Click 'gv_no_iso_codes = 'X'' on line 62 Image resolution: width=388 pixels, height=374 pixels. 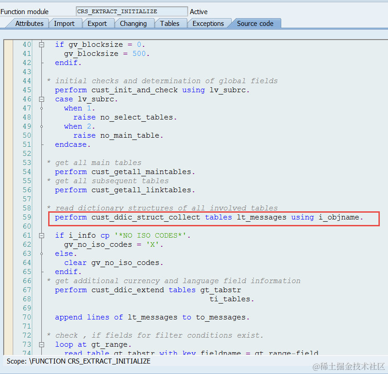click(x=112, y=245)
